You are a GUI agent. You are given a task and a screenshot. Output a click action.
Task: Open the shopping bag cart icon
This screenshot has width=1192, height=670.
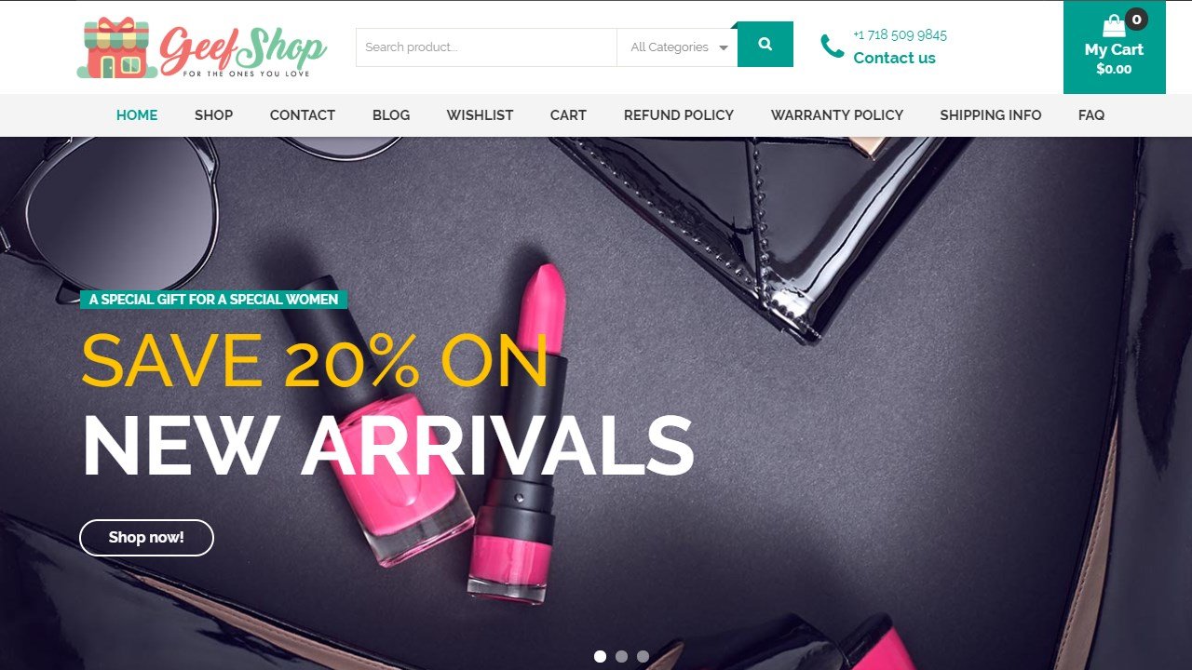[x=1114, y=26]
